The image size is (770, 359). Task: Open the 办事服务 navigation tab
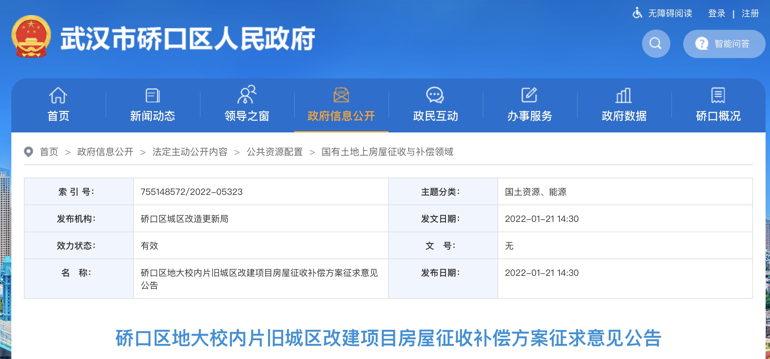530,105
